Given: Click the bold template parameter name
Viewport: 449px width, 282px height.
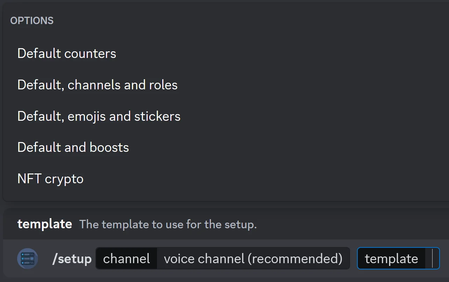Looking at the screenshot, I should [44, 224].
